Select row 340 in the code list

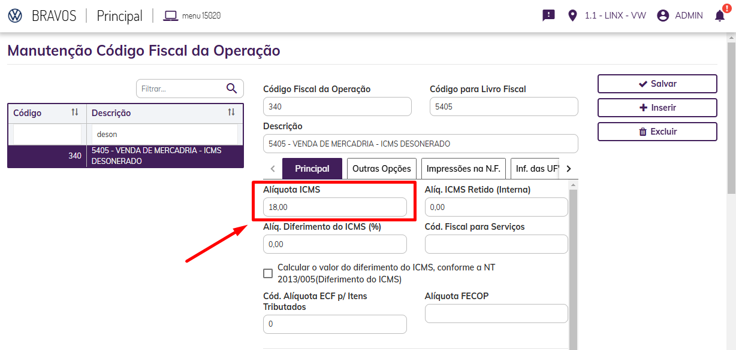(125, 156)
